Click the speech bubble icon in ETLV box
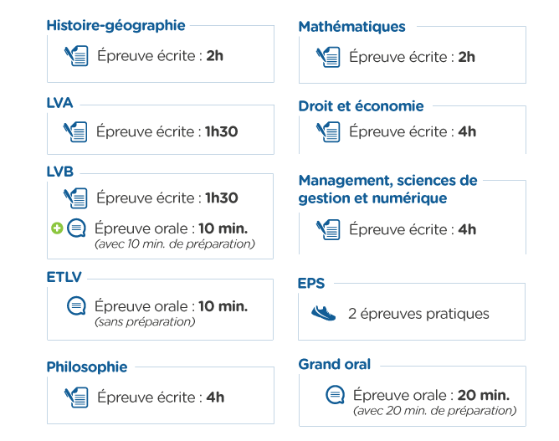Viewport: 559px width, 441px height. (x=76, y=306)
